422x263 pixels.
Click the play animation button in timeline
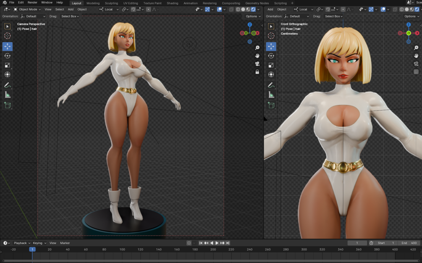(217, 243)
